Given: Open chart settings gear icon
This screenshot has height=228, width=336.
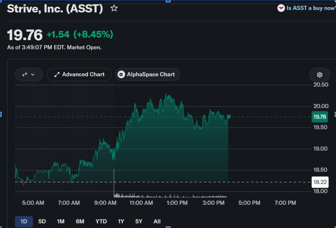Looking at the screenshot, I should (x=320, y=75).
